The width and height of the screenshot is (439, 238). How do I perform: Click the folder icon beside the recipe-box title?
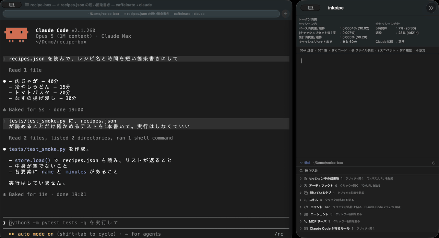click(27, 5)
